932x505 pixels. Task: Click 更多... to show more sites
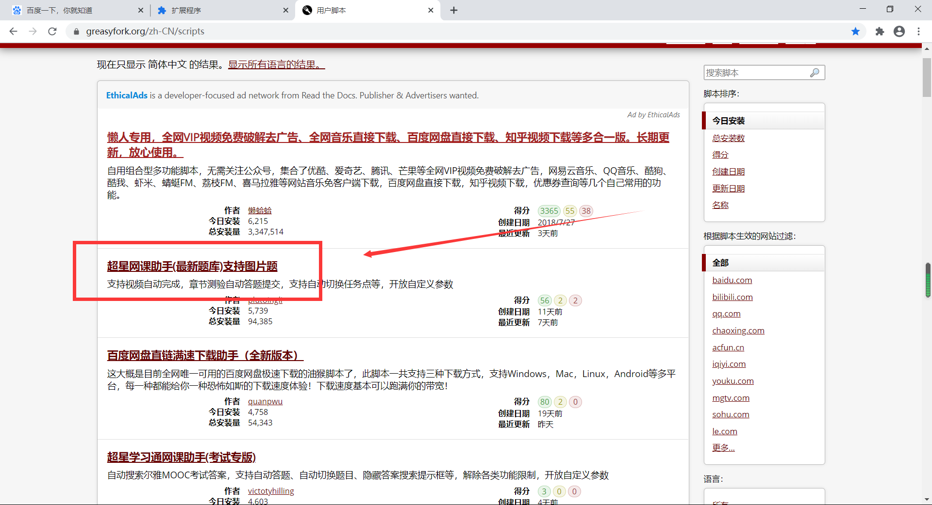pyautogui.click(x=723, y=448)
